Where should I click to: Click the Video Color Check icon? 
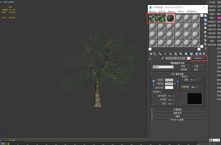coord(206,32)
